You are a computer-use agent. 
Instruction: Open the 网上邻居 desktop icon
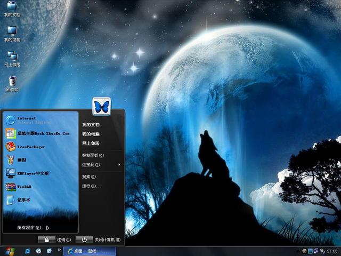coord(12,59)
